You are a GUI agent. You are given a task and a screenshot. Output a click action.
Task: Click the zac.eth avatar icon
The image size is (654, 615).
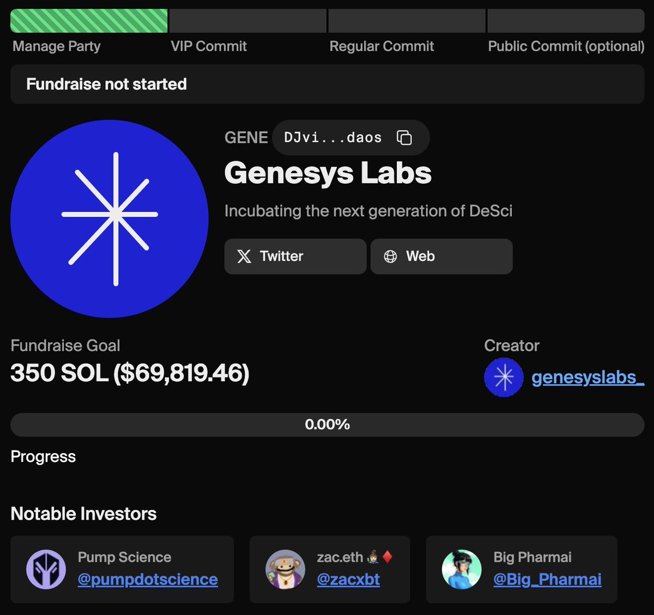pos(285,569)
